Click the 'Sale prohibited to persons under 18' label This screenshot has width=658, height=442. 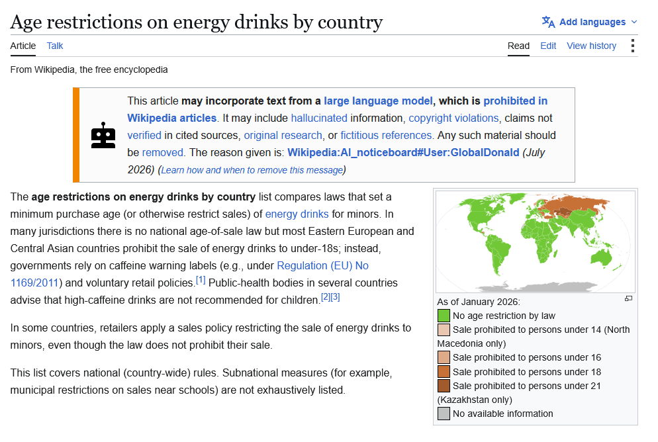pyautogui.click(x=527, y=372)
